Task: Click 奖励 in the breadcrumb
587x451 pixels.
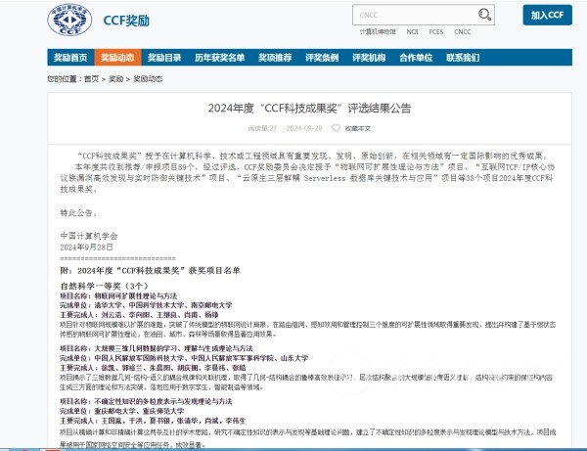Action: pyautogui.click(x=116, y=79)
